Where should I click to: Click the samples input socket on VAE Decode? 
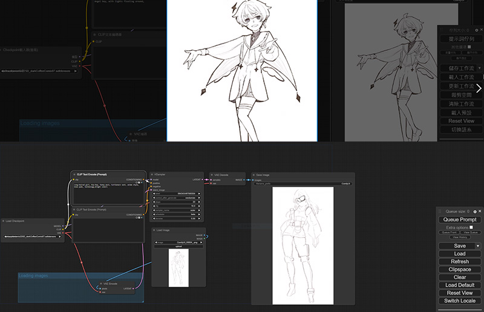point(211,180)
